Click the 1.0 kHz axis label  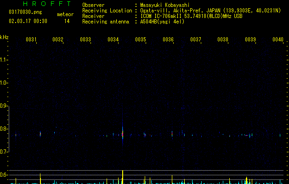coord(4,83)
